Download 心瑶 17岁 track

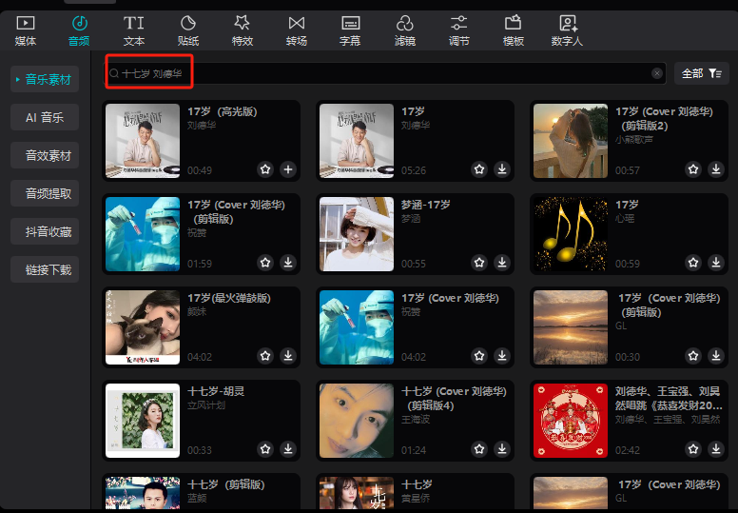pyautogui.click(x=716, y=263)
